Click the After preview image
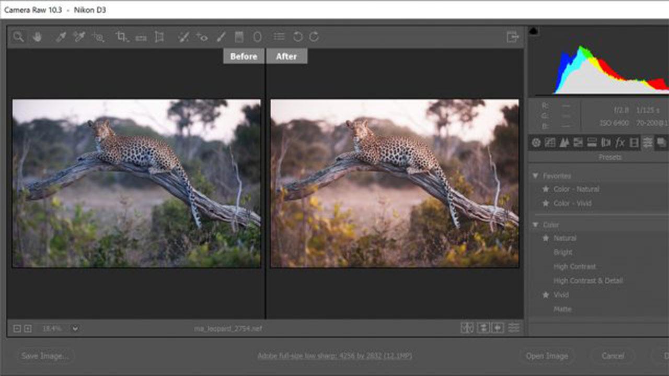 tap(395, 183)
